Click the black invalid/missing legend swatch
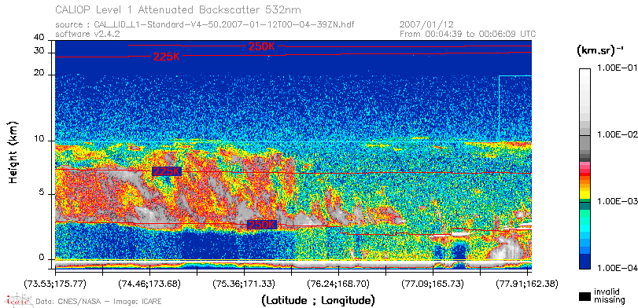 pos(585,296)
